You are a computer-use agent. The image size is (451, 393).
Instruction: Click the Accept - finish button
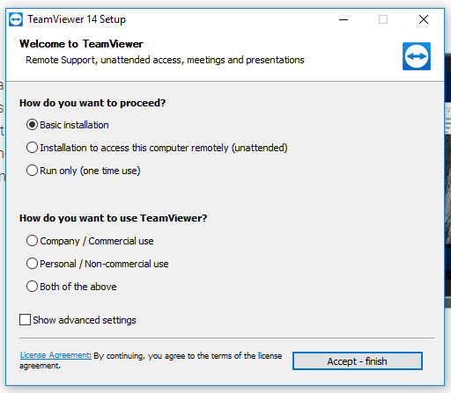coord(358,361)
